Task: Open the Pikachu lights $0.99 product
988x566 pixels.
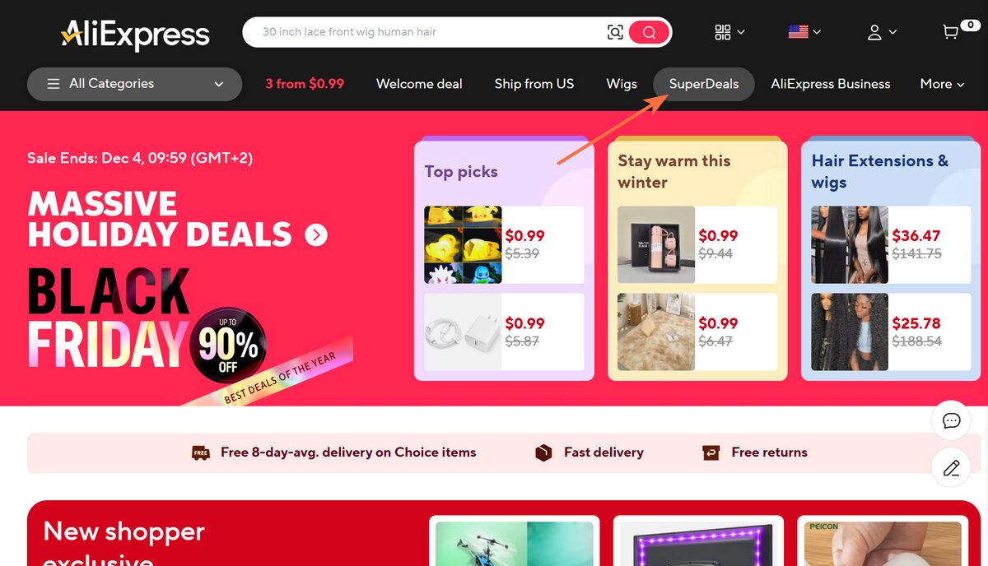Action: (x=504, y=244)
